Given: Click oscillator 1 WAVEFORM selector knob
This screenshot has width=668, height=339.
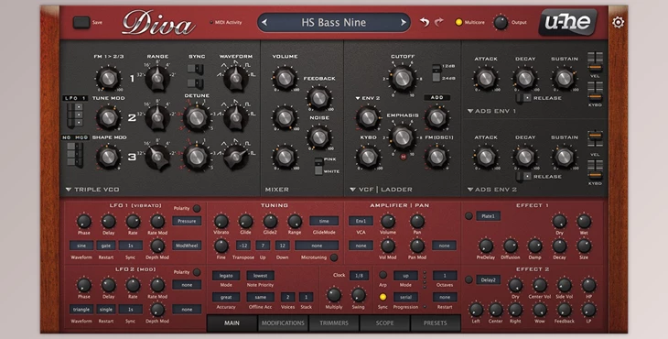Looking at the screenshot, I should coord(235,78).
